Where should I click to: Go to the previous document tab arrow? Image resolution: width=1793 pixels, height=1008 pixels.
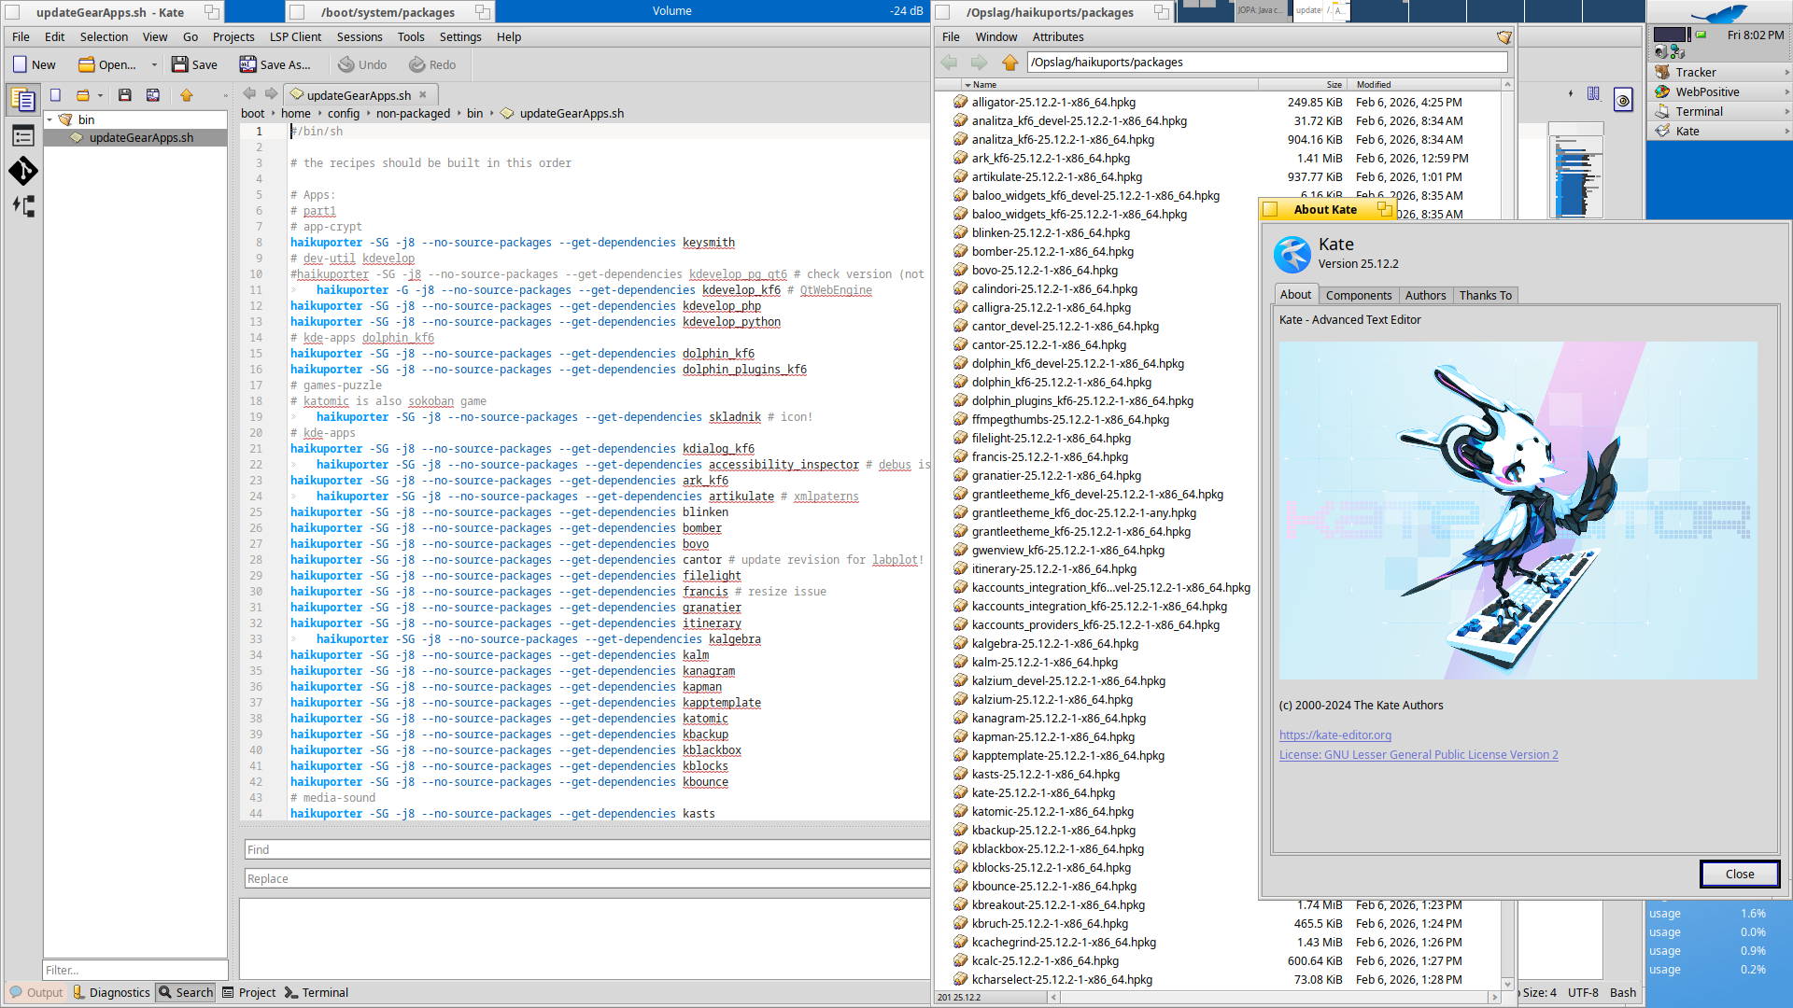(x=249, y=94)
